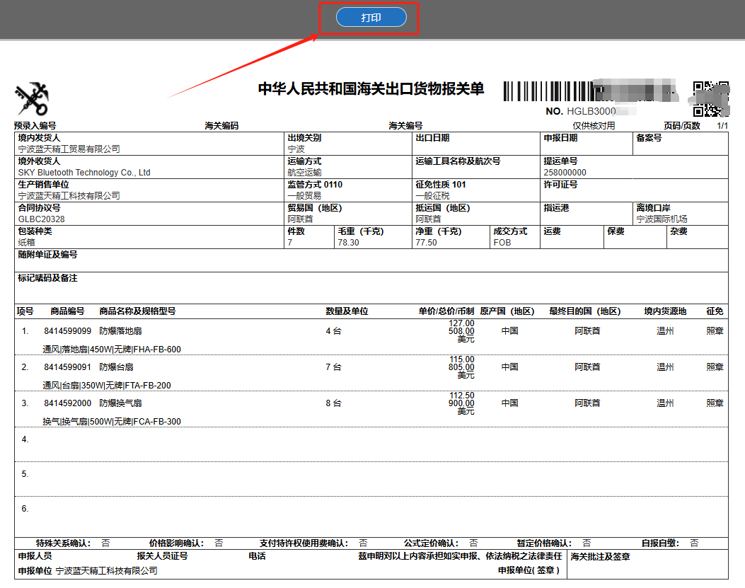Click the page number 1/1

pyautogui.click(x=722, y=126)
